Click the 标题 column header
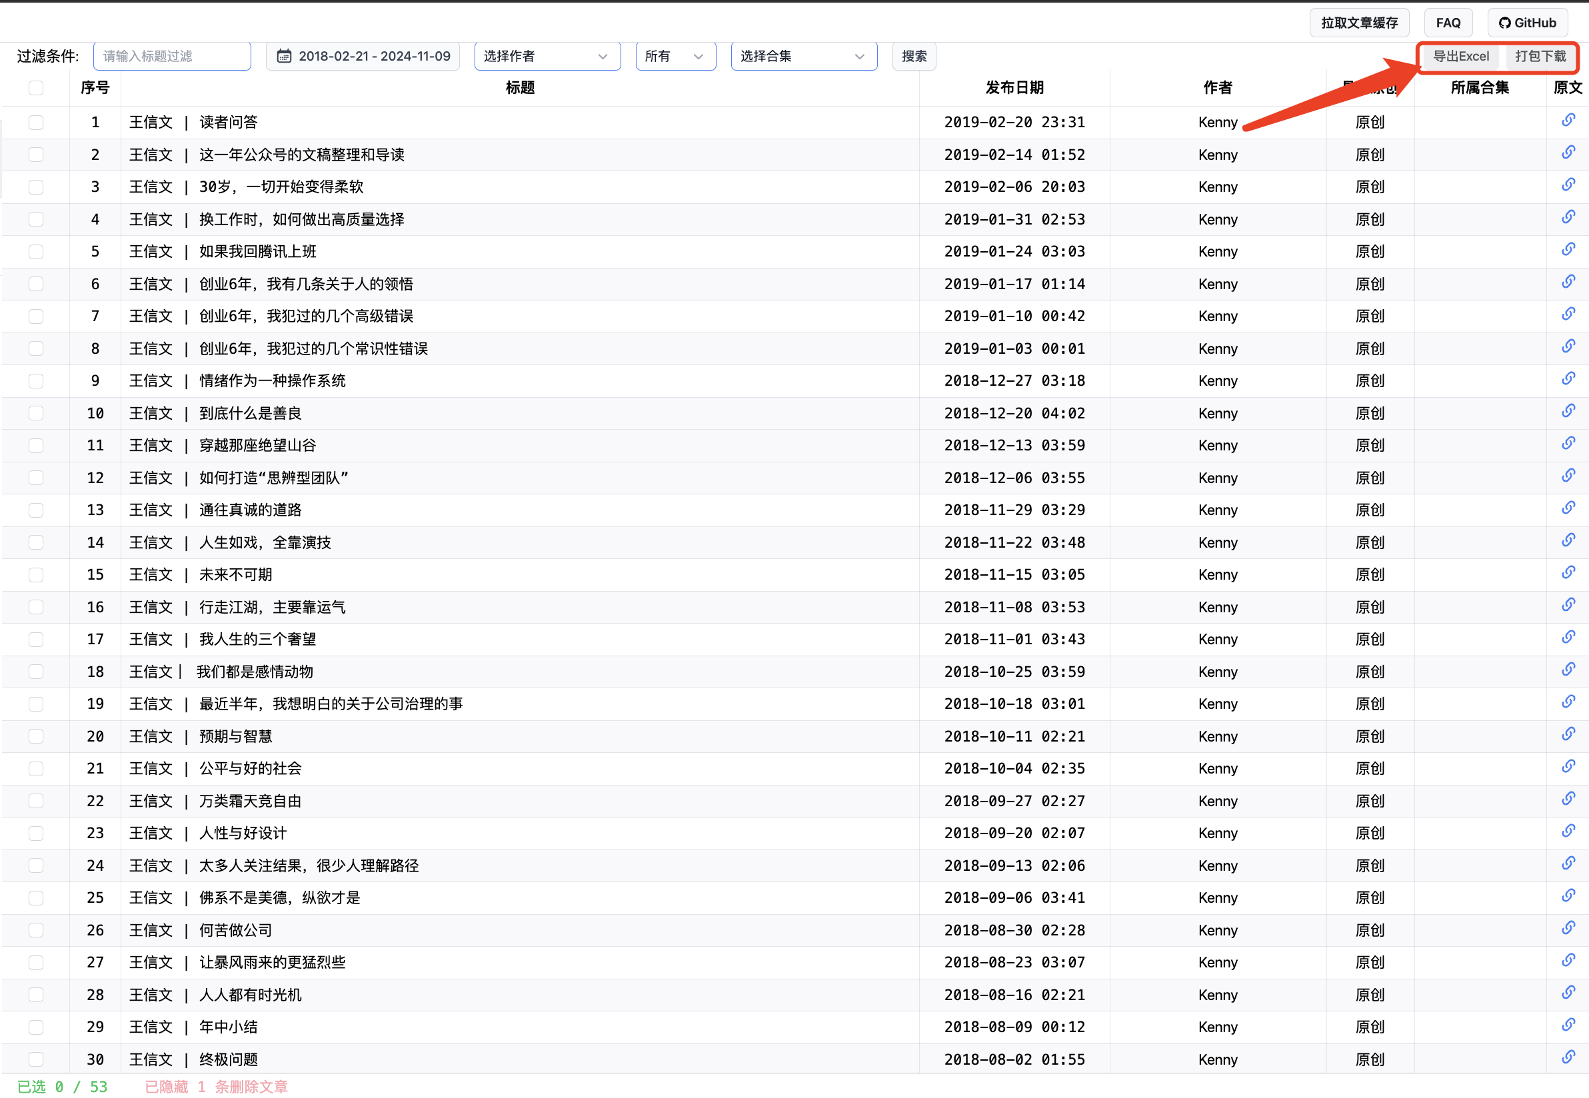The height and width of the screenshot is (1098, 1589). coord(521,87)
